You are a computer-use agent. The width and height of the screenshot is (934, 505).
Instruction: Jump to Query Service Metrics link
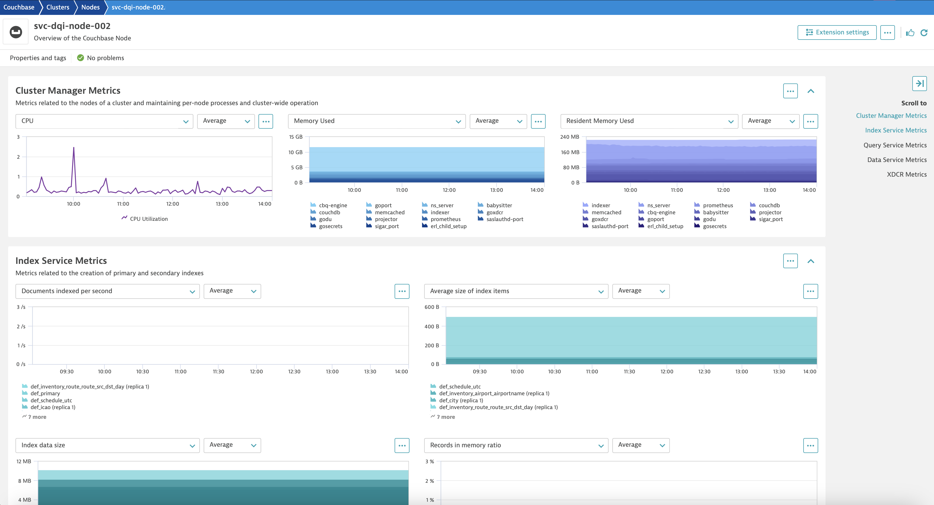[895, 145]
